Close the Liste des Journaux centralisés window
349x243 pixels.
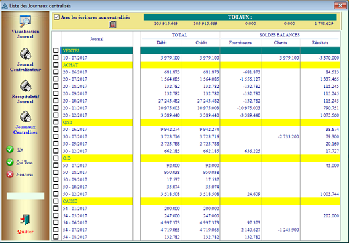pos(340,5)
